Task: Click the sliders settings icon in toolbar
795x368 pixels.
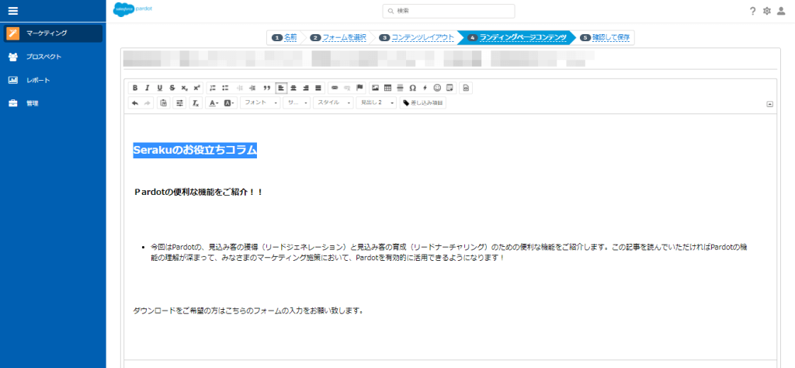Action: (179, 103)
